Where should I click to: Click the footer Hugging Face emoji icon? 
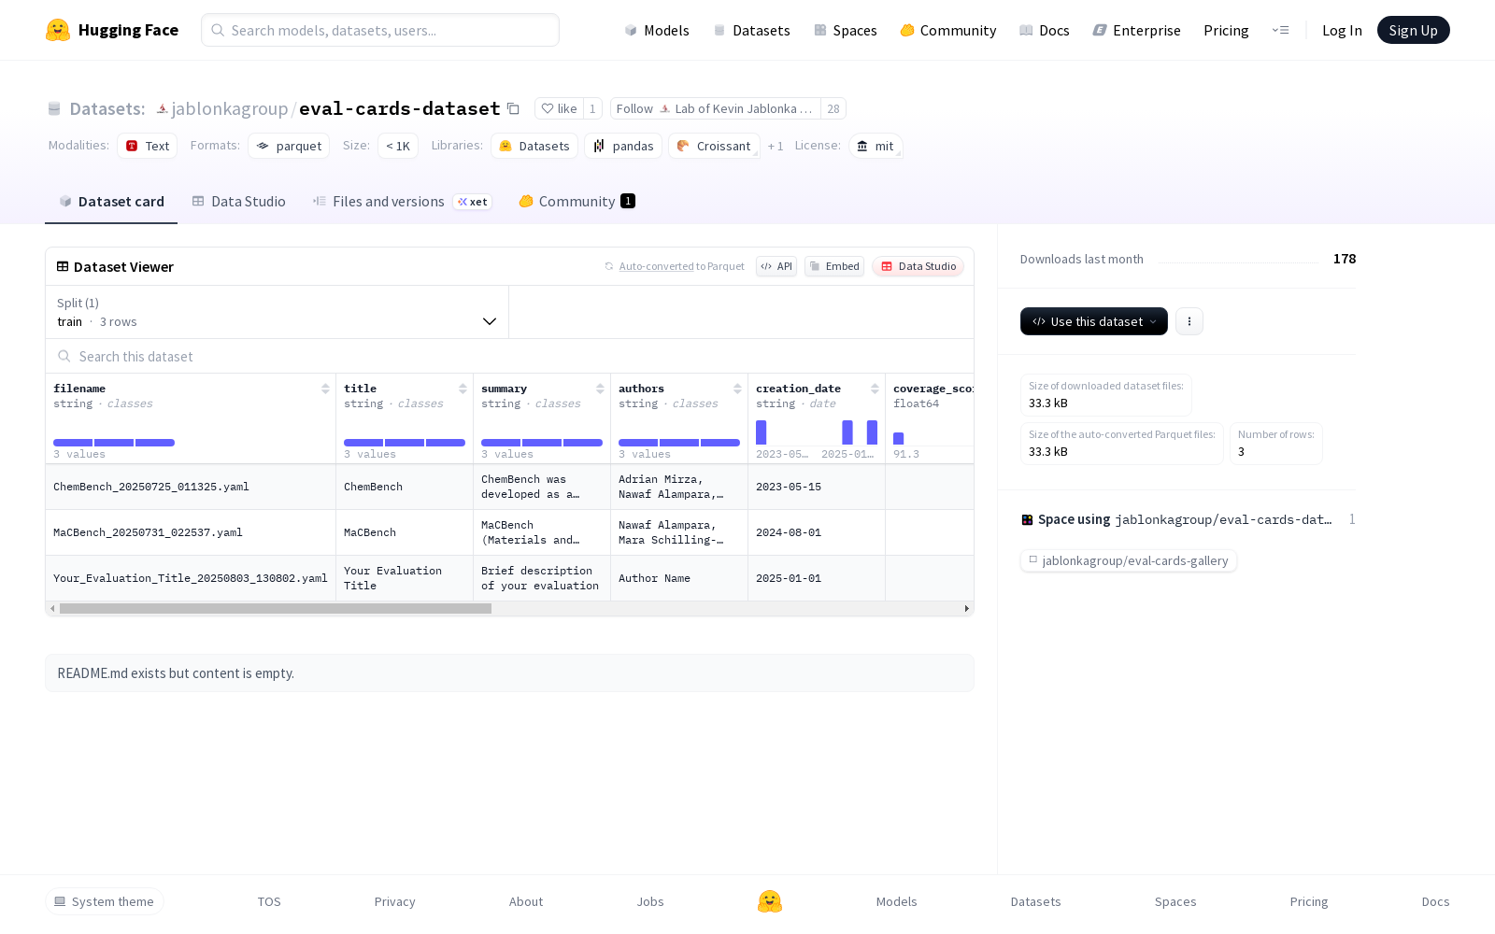pyautogui.click(x=770, y=901)
